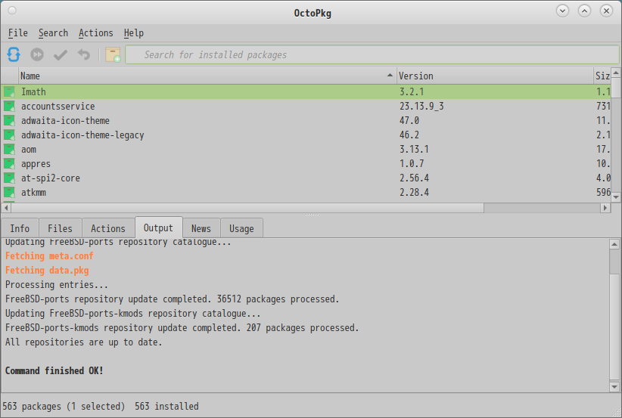
Task: Open the Search menu
Action: click(53, 33)
